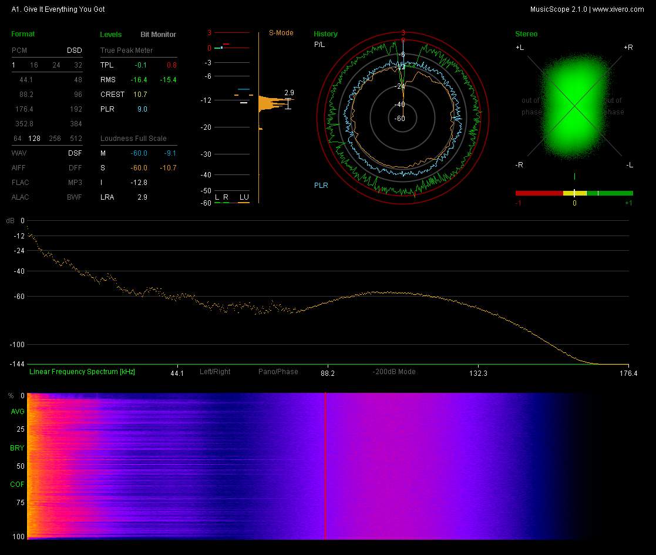The height and width of the screenshot is (555, 656).
Task: Choose the COF spectrogram option
Action: [x=18, y=485]
